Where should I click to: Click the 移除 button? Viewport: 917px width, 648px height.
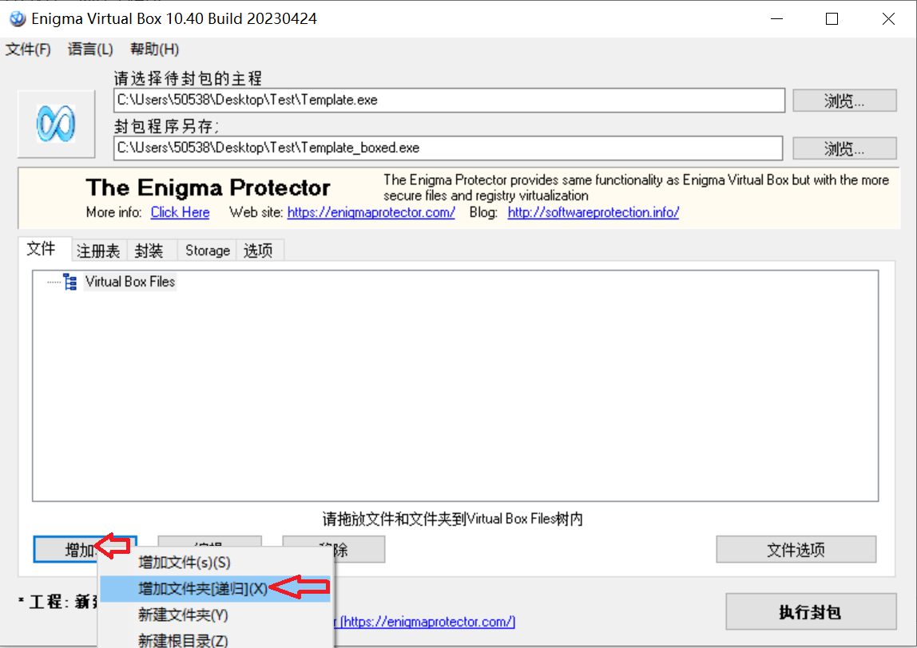coord(359,549)
